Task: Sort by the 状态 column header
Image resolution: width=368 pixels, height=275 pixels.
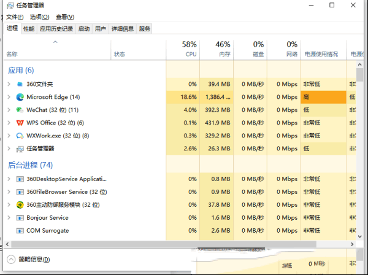Action: [138, 50]
